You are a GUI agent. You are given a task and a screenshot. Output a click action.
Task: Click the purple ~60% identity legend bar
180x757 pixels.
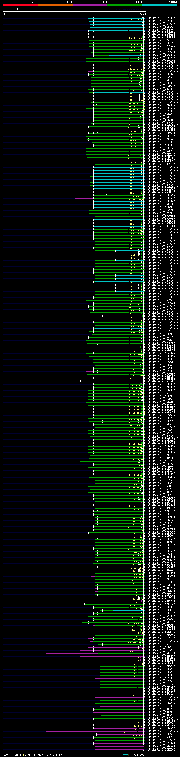pos(90,5)
